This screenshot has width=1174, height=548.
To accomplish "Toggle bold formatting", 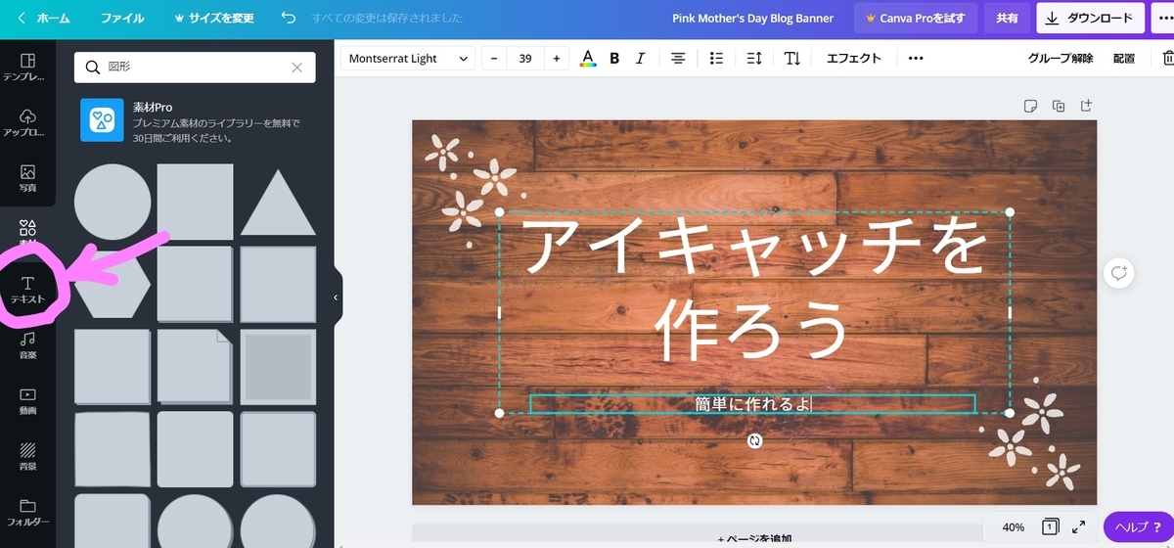I will [x=614, y=59].
